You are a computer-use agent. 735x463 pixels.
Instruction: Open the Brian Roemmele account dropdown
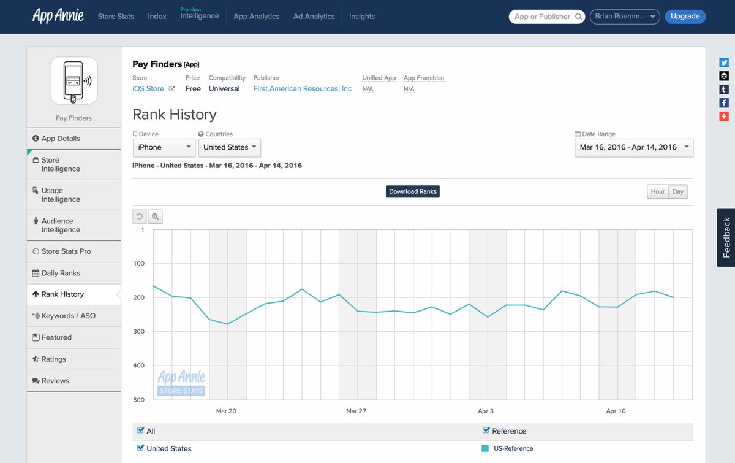(x=625, y=17)
